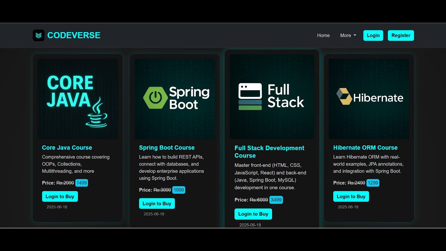Screen dimensions: 446x251
Task: Click Login to Buy for Core Java
Action: click(60, 196)
